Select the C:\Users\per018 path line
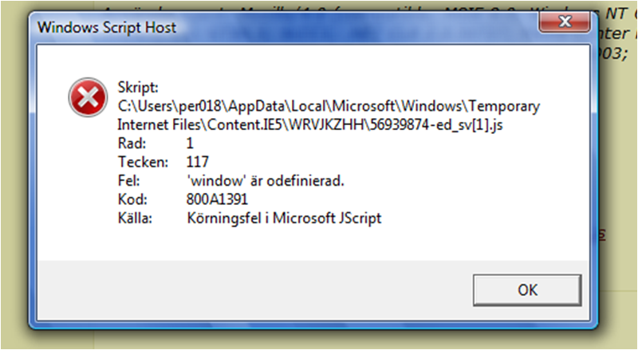 click(x=329, y=106)
